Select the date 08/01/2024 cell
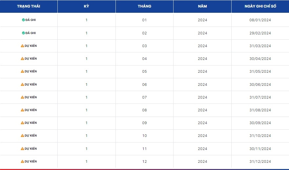Image resolution: width=289 pixels, height=170 pixels. tap(260, 20)
